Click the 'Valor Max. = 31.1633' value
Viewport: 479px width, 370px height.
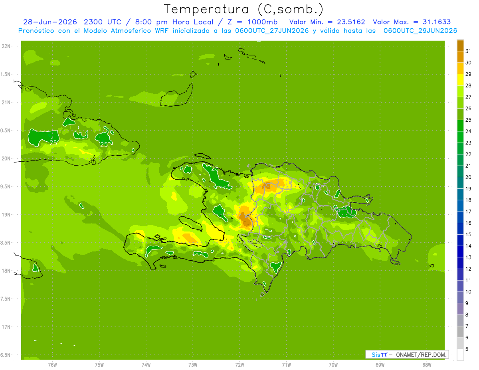click(x=412, y=22)
